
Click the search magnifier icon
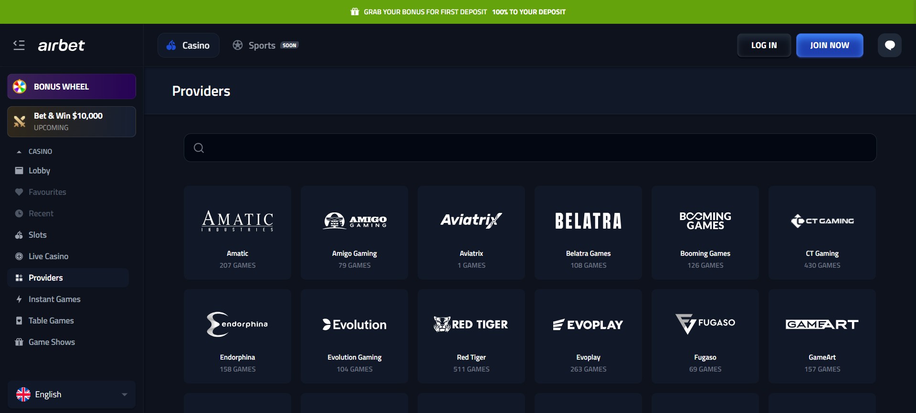tap(199, 148)
